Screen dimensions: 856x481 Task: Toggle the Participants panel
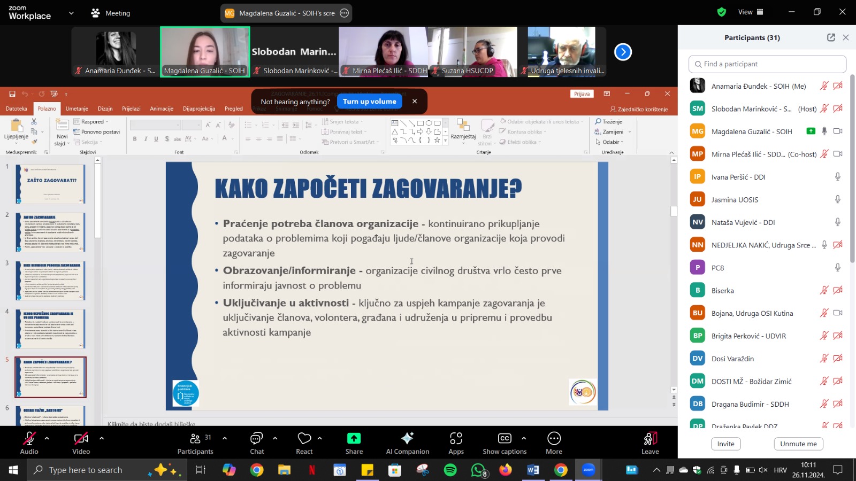[195, 444]
